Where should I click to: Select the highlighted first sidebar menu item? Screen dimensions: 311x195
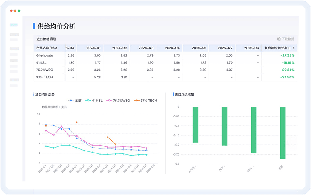click(x=14, y=25)
